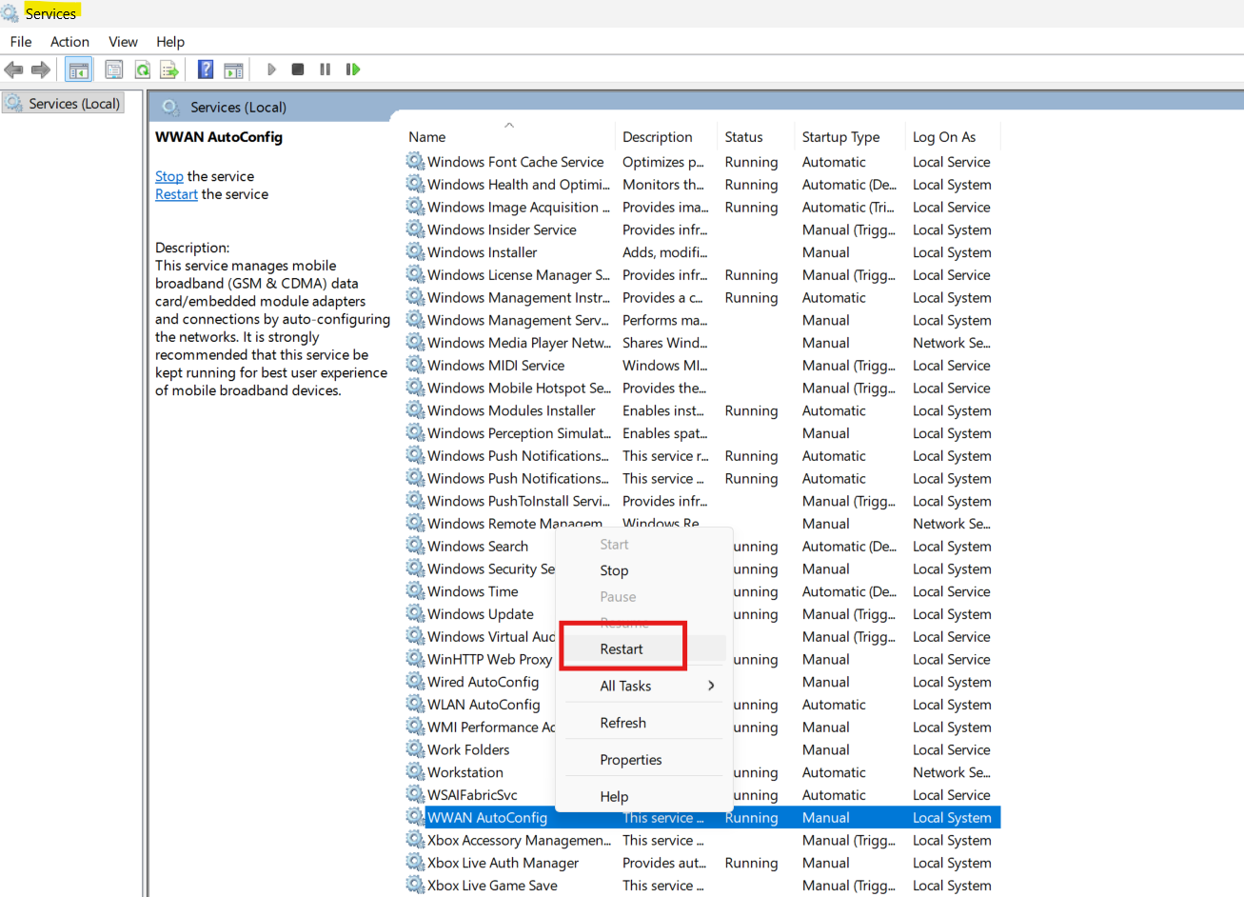Open the View menu

point(123,41)
